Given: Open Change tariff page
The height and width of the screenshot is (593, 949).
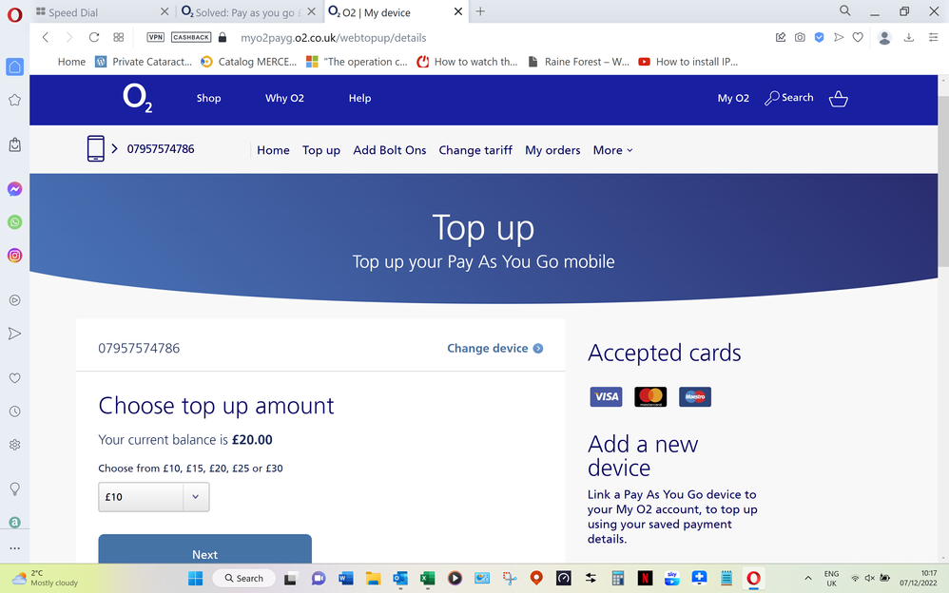Looking at the screenshot, I should tap(475, 150).
